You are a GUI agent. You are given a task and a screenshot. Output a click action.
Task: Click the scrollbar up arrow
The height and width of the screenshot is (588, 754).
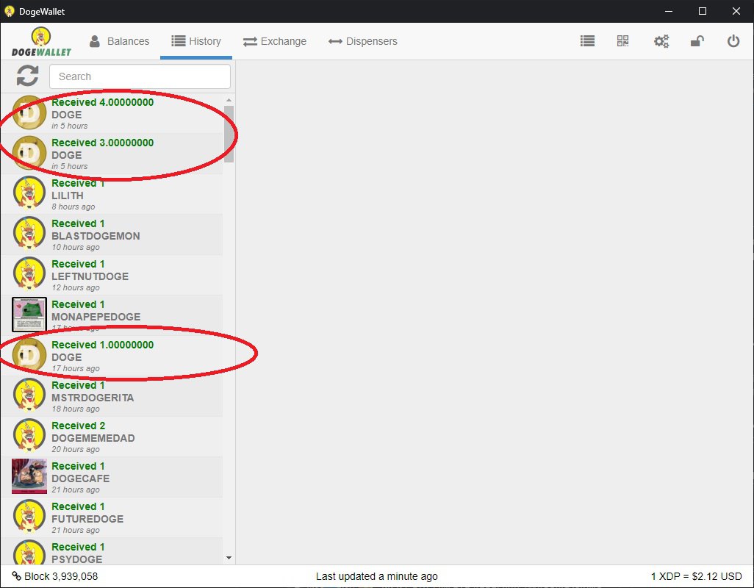[x=229, y=99]
